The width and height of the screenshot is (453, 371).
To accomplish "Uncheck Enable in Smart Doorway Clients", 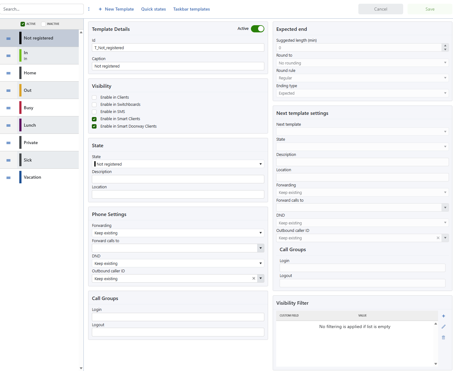I will [x=94, y=126].
